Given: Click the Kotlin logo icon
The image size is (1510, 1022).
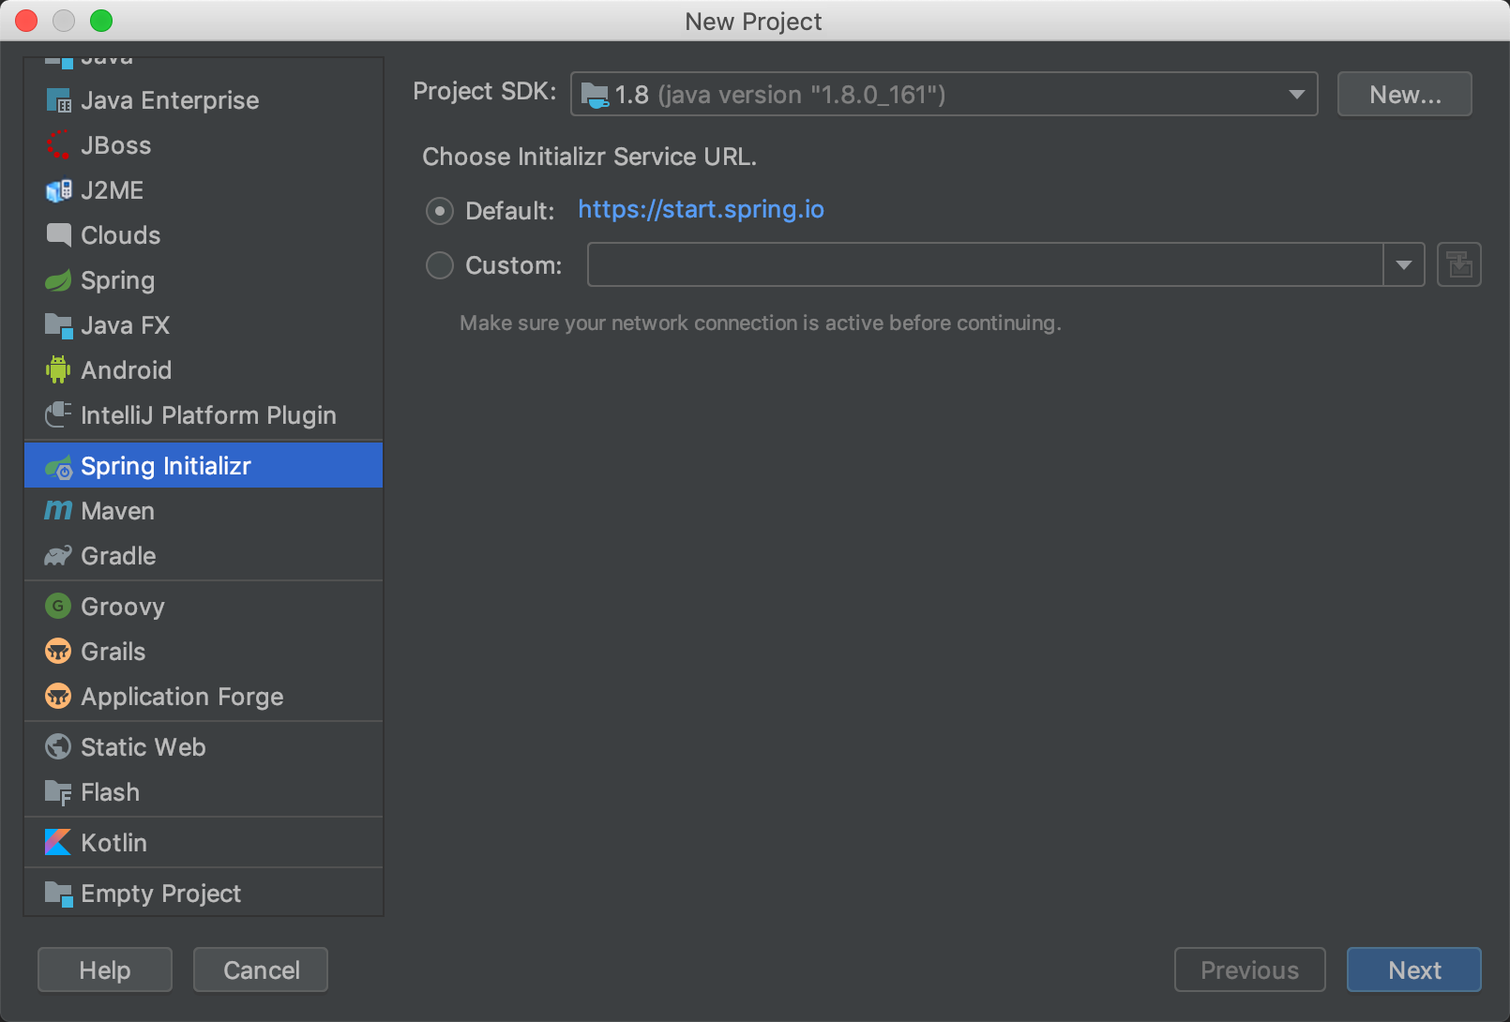Looking at the screenshot, I should tap(58, 843).
